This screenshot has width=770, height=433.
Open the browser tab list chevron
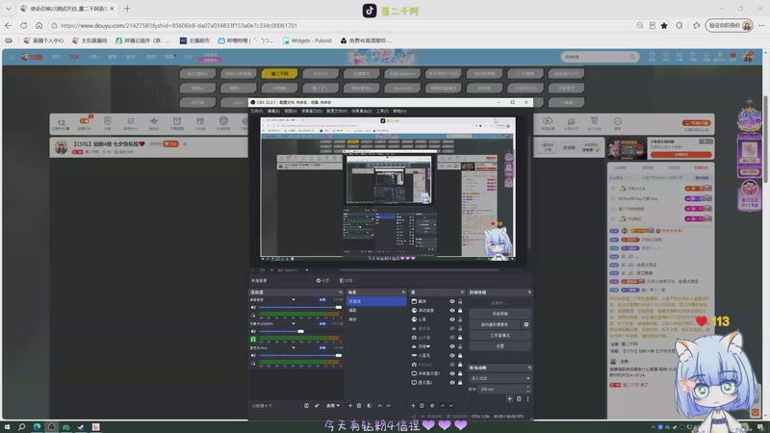[8, 9]
